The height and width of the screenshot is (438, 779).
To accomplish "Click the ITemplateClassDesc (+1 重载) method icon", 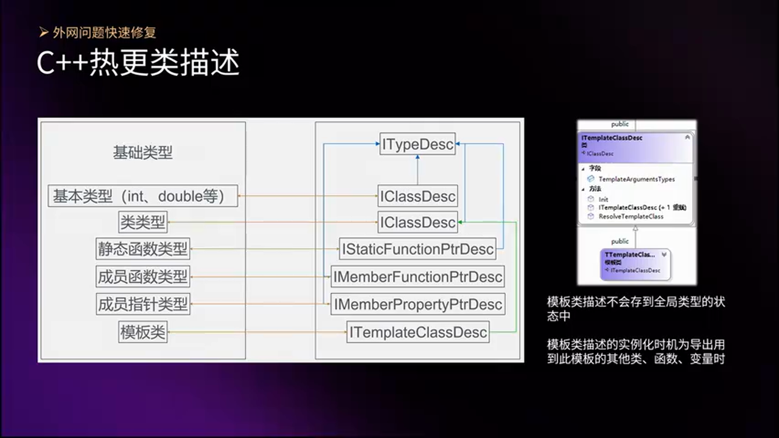I will pos(592,207).
